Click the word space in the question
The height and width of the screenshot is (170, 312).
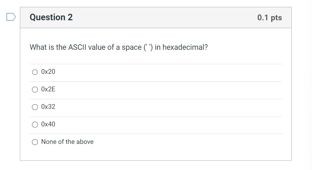132,48
